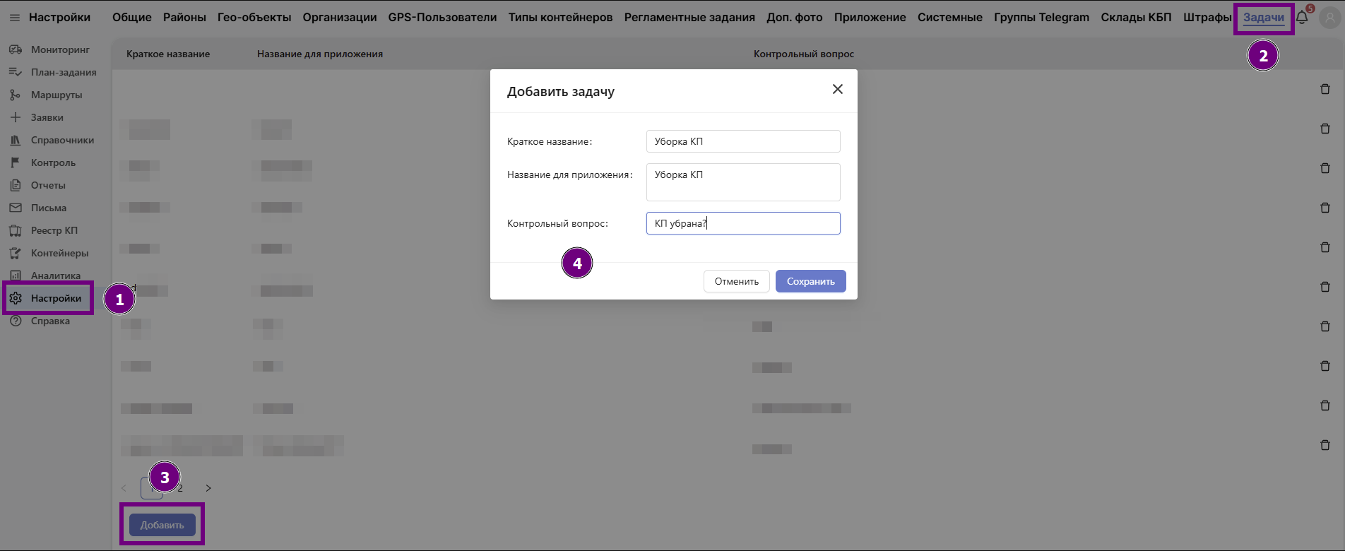Click the Письма envelope icon
The image size is (1345, 551).
click(16, 208)
